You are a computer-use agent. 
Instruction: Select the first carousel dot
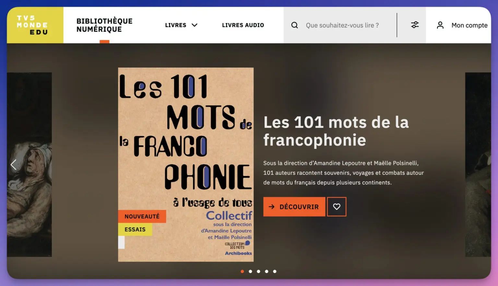point(242,271)
